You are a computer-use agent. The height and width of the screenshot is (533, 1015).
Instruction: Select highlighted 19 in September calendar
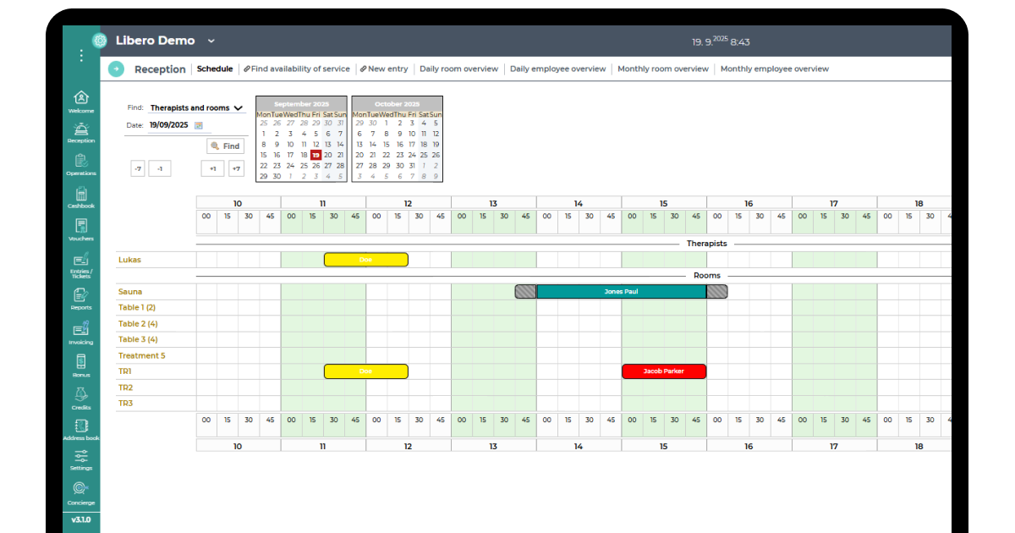(x=315, y=155)
